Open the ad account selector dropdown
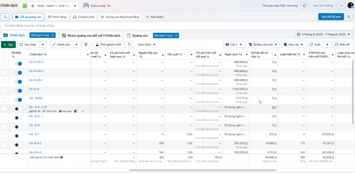Image resolution: width=355 pixels, height=173 pixels. click(x=49, y=6)
